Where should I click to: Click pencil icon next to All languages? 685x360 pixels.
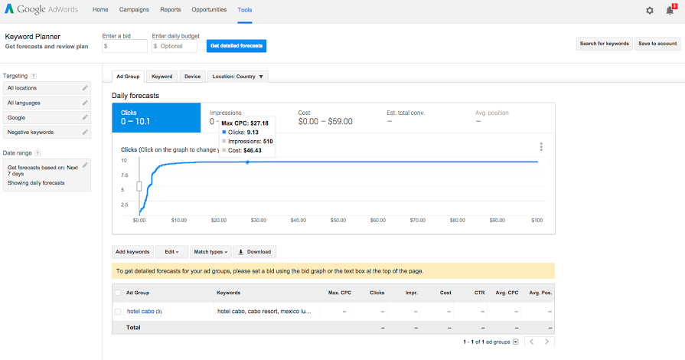tap(85, 103)
